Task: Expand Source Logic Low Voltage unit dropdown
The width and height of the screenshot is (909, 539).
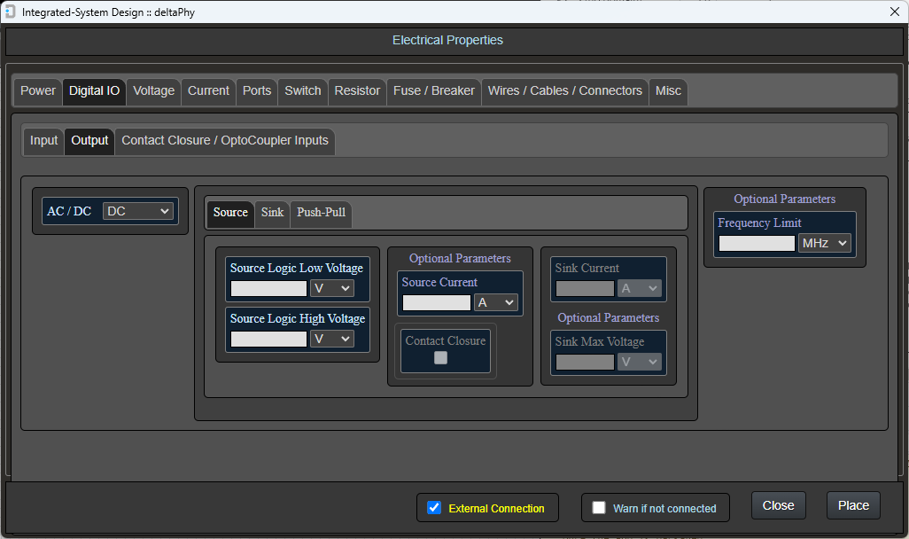Action: 331,288
